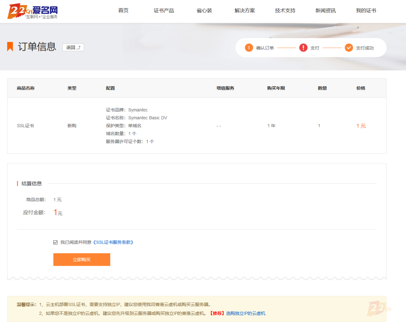The height and width of the screenshot is (322, 406).
Task: Click the 数量 column header
Action: [322, 88]
